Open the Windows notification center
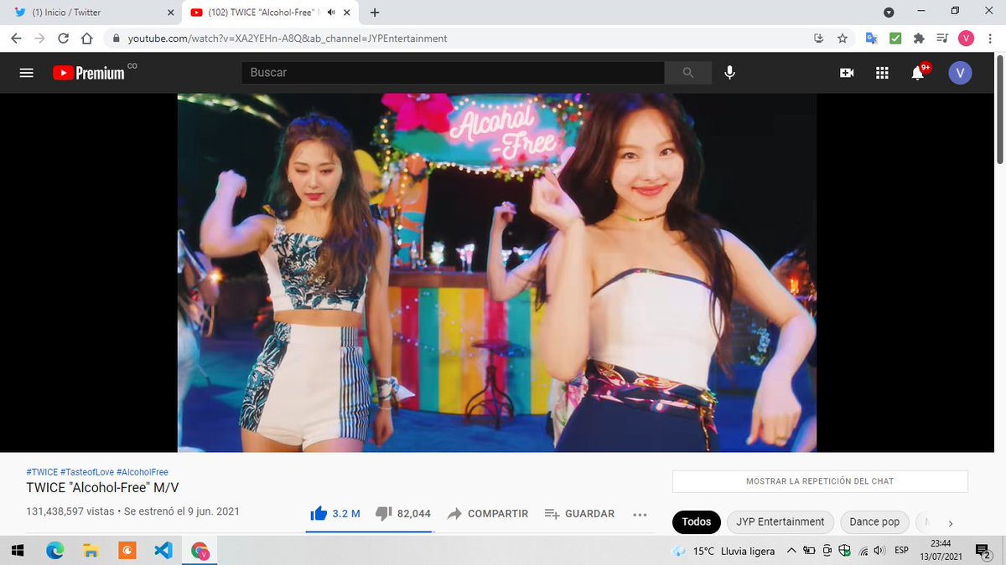 [x=982, y=551]
